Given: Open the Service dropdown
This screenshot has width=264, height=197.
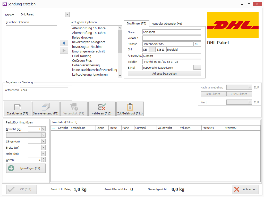Looking at the screenshot, I should coord(67,14).
